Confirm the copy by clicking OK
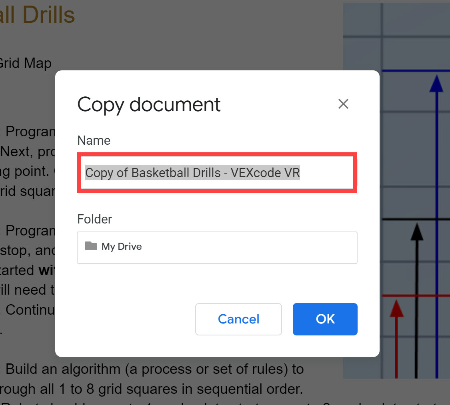The image size is (450, 405). pyautogui.click(x=325, y=319)
